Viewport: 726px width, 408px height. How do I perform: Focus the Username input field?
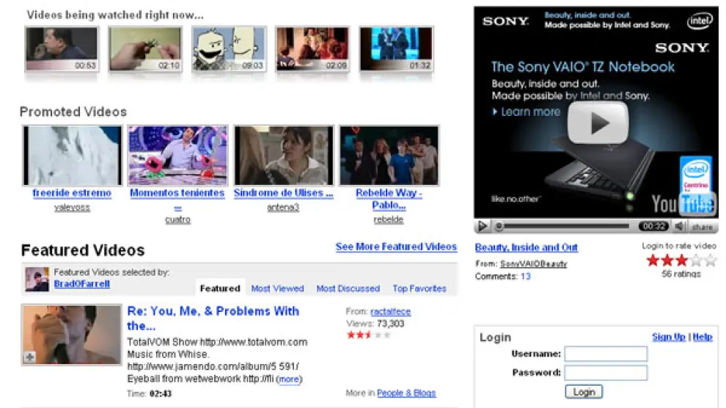tap(606, 354)
